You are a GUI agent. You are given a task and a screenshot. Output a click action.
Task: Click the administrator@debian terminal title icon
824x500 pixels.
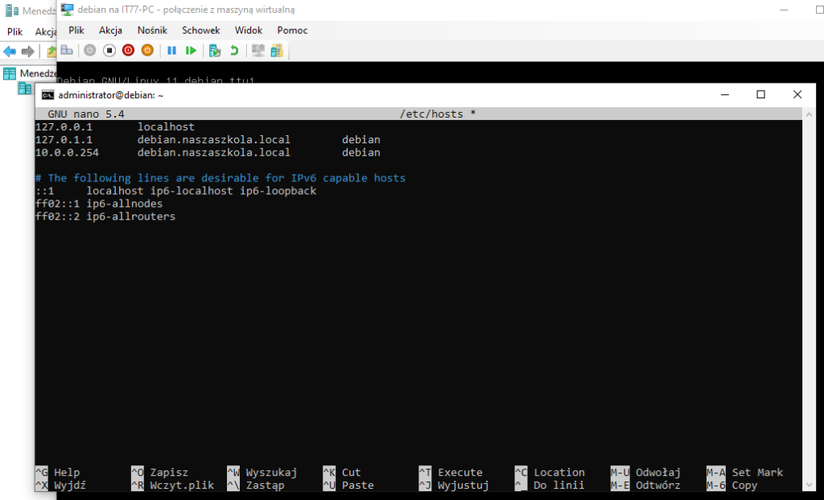click(x=47, y=95)
